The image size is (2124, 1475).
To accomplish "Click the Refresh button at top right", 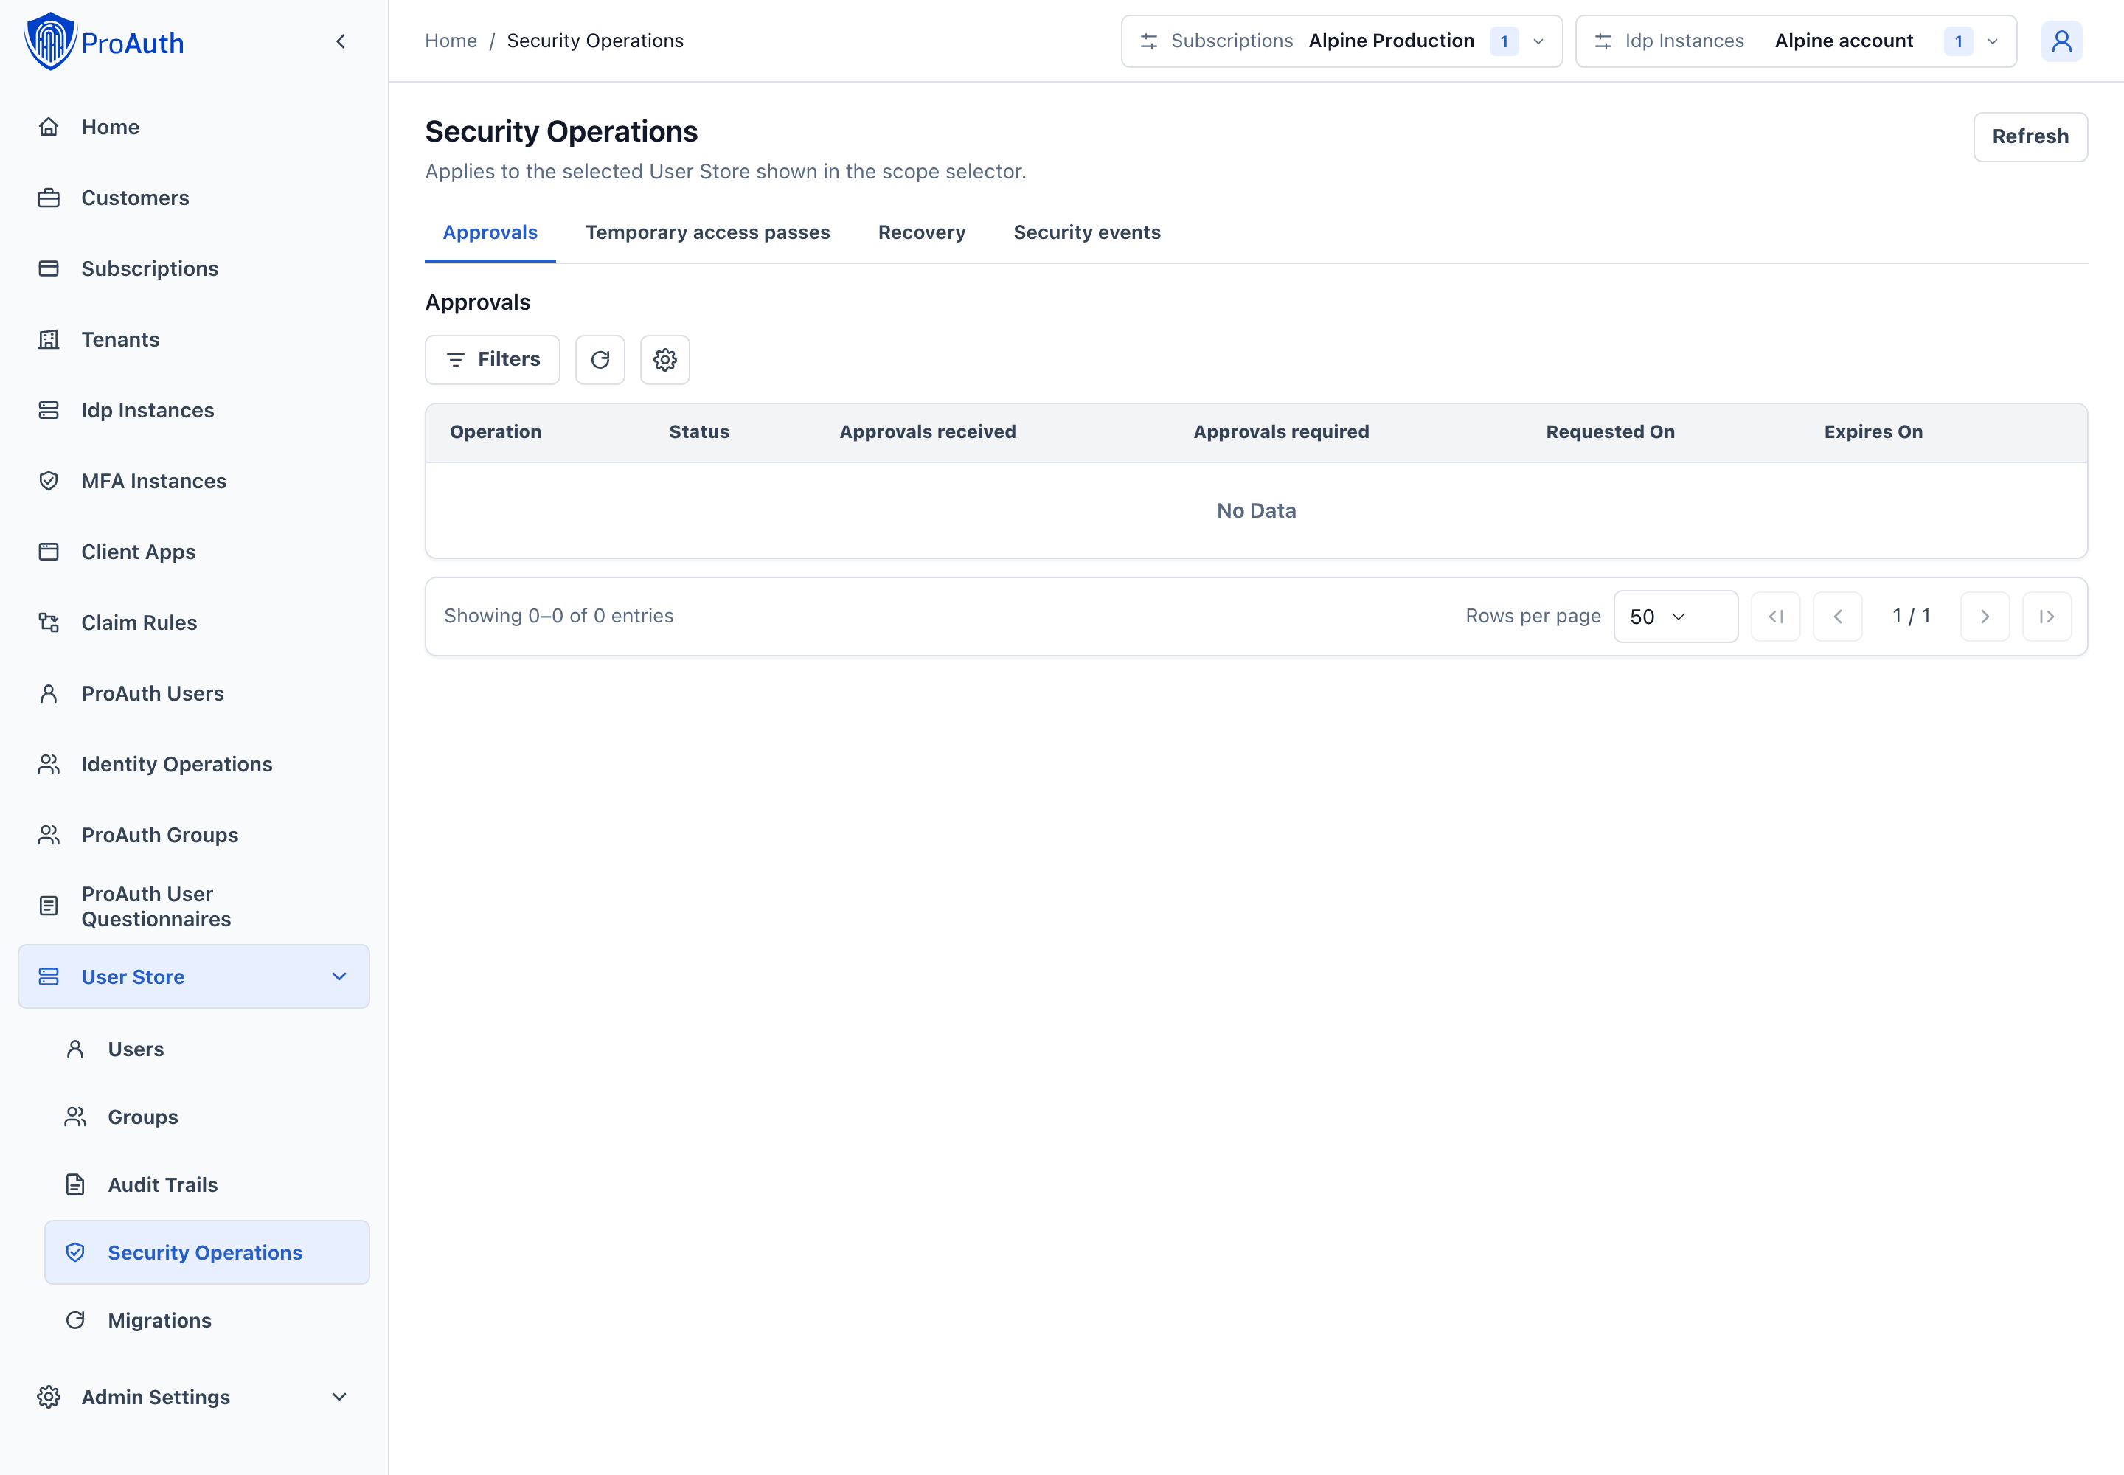I will click(2030, 136).
